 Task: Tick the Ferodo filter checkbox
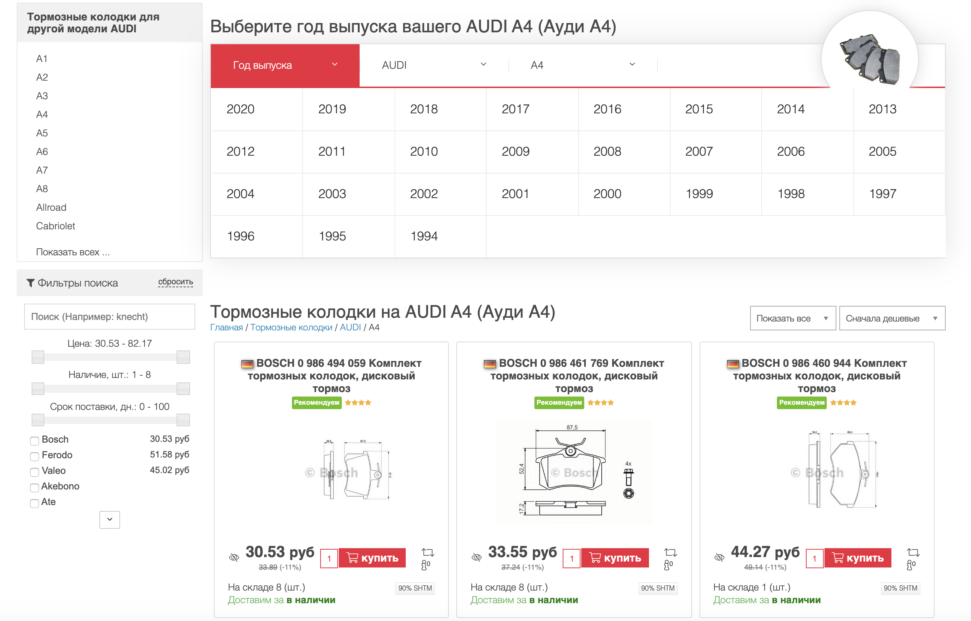35,456
